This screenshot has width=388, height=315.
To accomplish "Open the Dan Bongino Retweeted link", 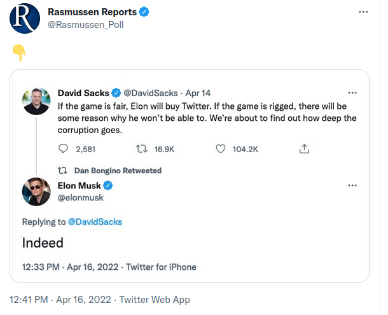I will 118,171.
